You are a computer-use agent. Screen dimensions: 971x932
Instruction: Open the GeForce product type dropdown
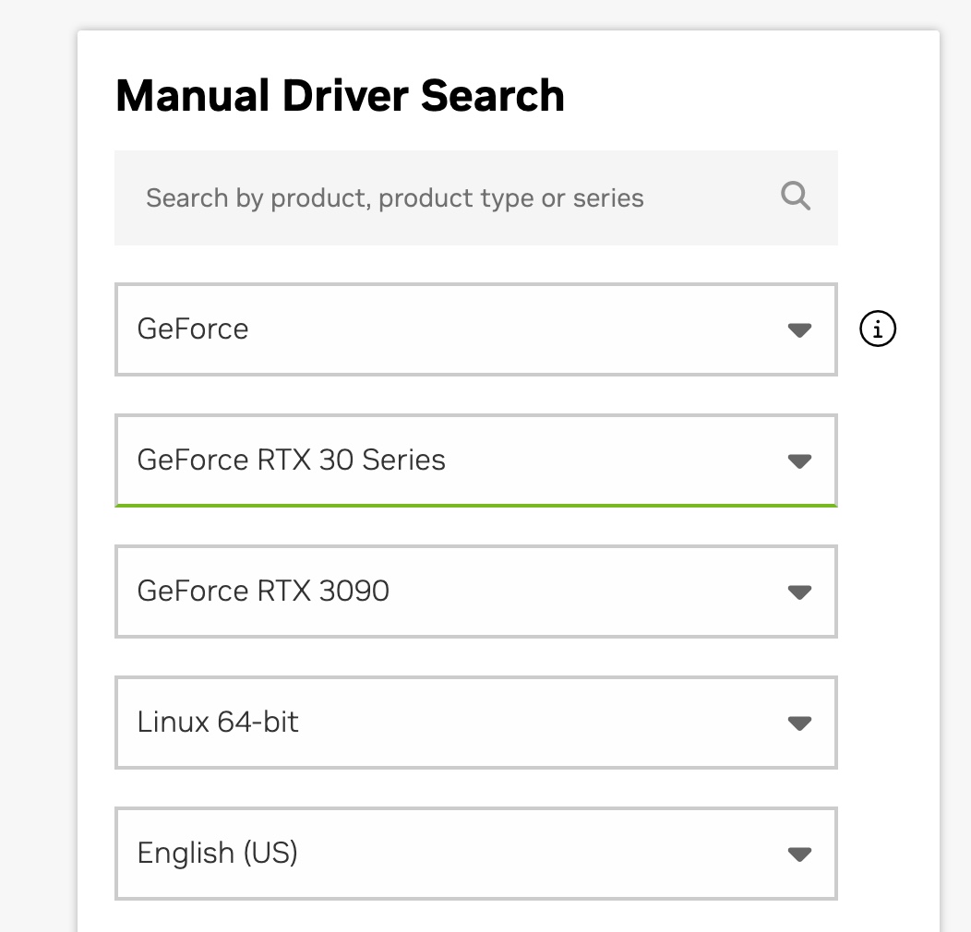click(475, 329)
